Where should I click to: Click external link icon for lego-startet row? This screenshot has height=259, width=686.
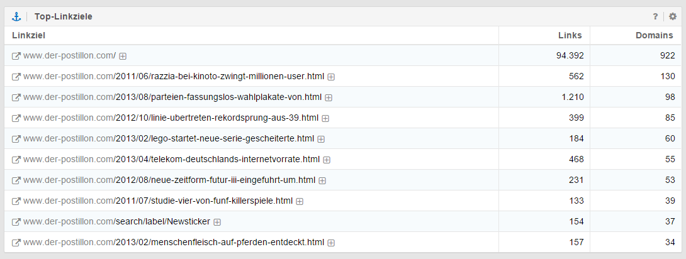pyautogui.click(x=16, y=139)
